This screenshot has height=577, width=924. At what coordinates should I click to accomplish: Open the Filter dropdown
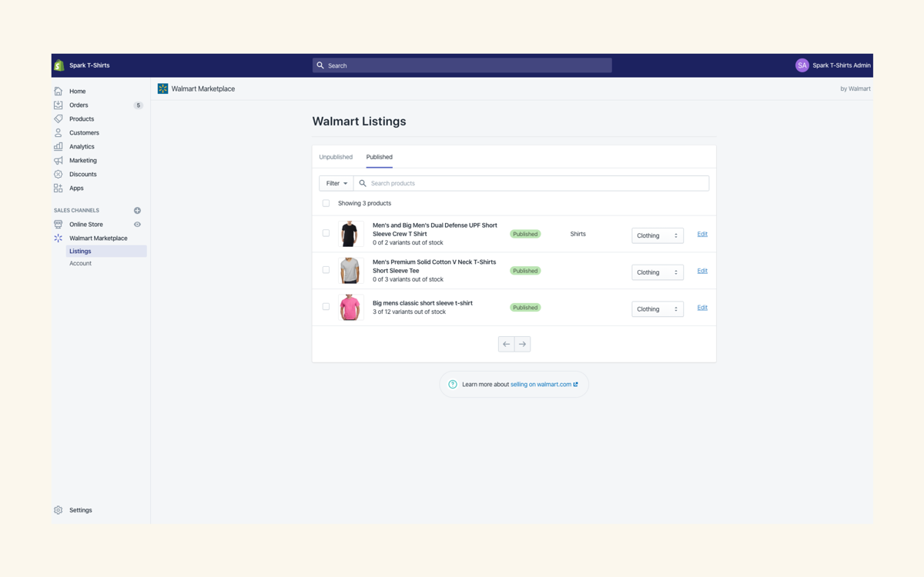coord(336,183)
